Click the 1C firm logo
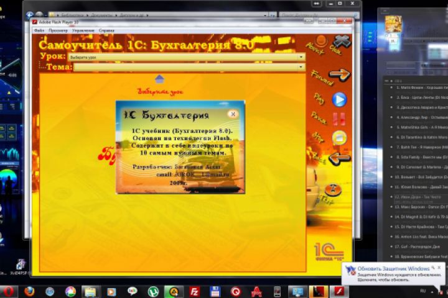The width and height of the screenshot is (448, 298). pos(329,252)
